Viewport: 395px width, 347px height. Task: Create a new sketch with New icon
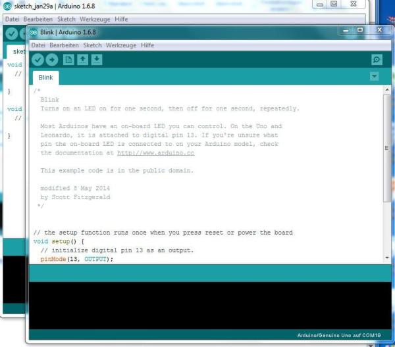click(68, 60)
